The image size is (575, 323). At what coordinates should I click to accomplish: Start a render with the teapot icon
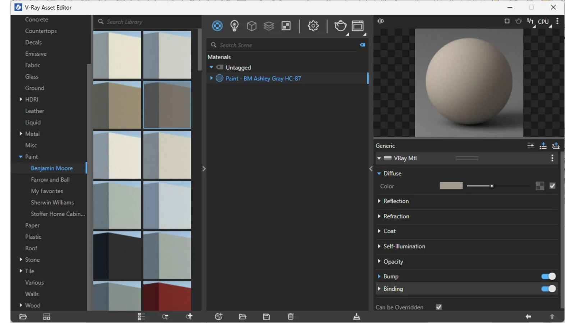(340, 25)
